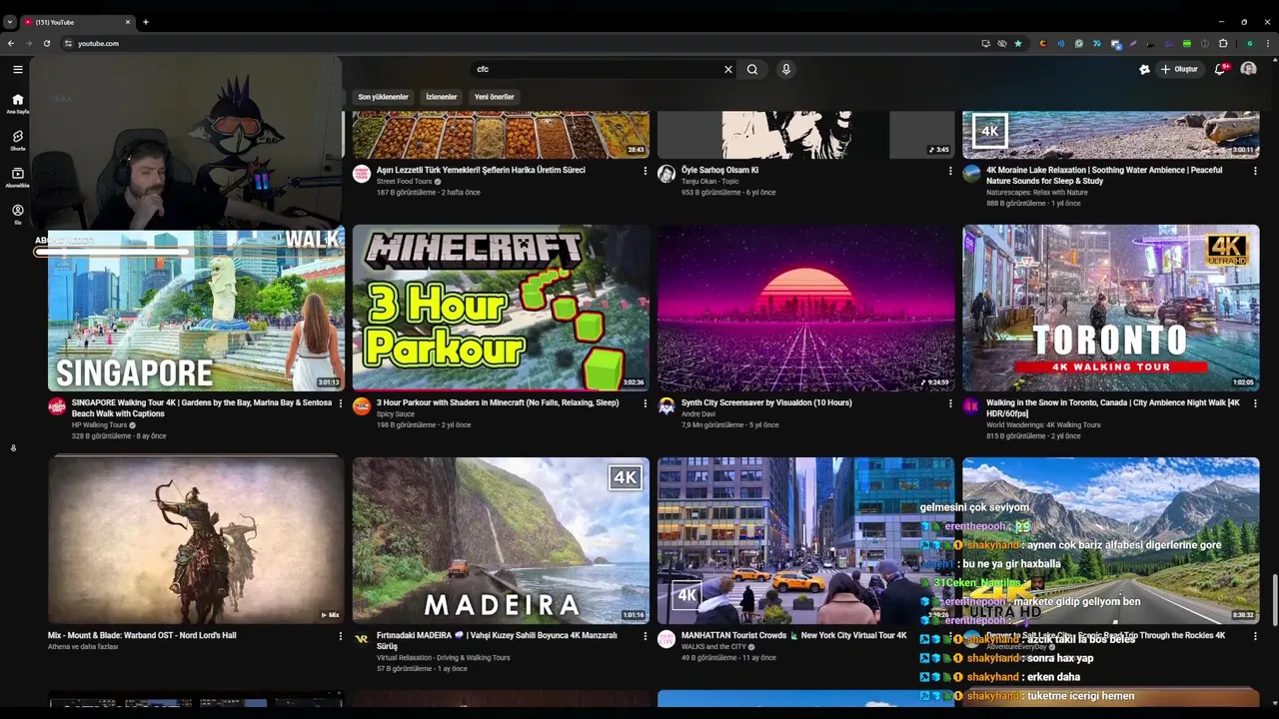Open Shorts from the sidebar
1279x719 pixels.
pos(17,140)
